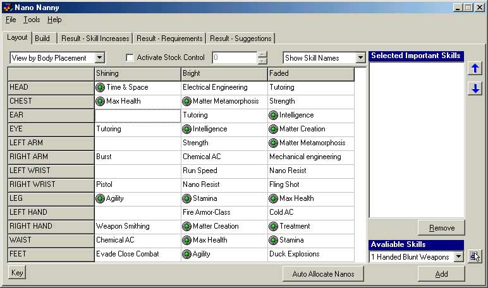
Task: Click green icon beside EYE Faded Matter Creation
Action: (x=273, y=129)
